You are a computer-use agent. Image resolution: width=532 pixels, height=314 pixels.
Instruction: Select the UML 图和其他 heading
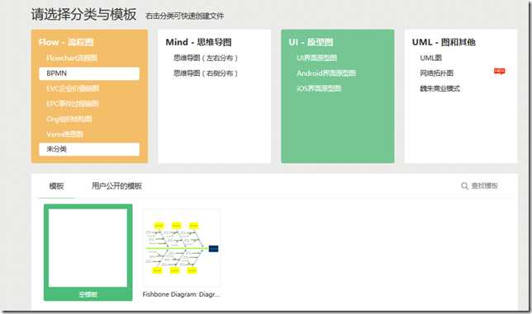[x=444, y=42]
